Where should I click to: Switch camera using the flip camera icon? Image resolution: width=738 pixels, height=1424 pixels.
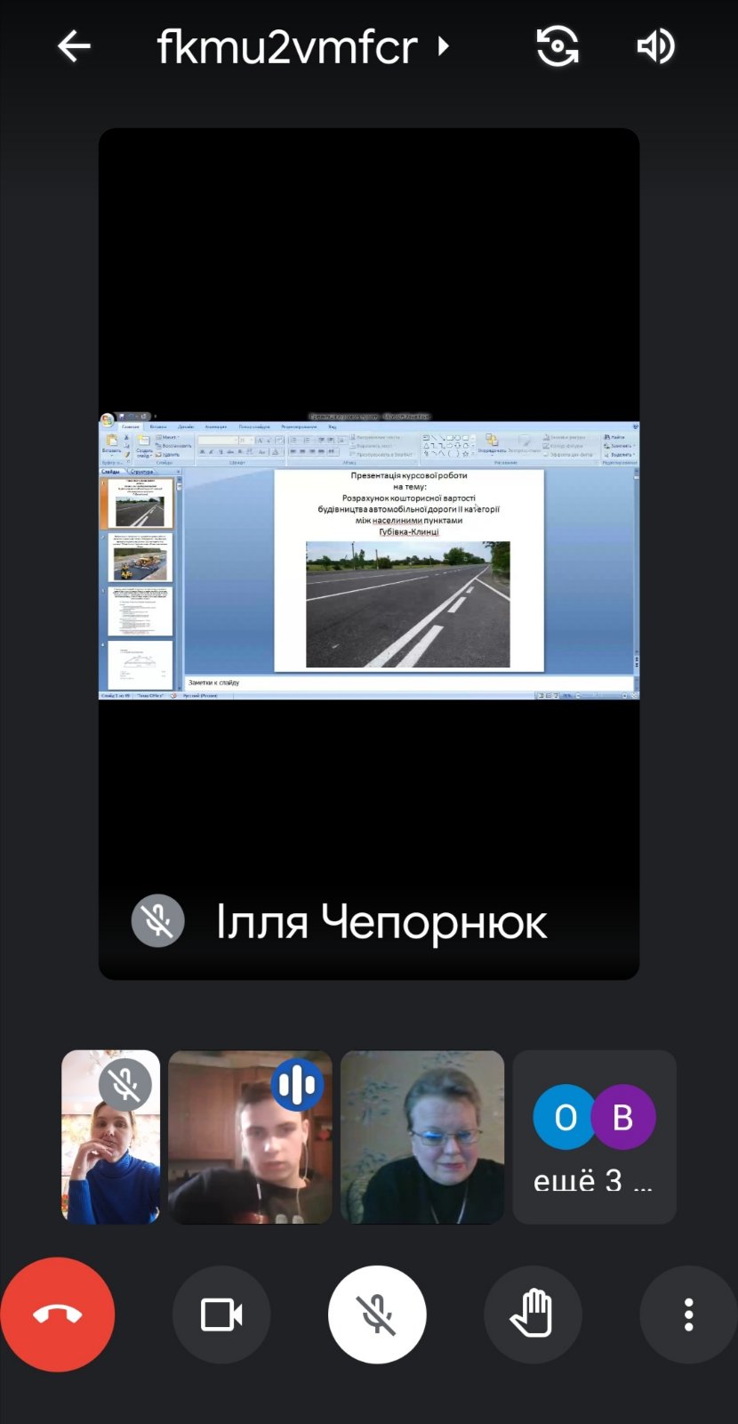[558, 46]
